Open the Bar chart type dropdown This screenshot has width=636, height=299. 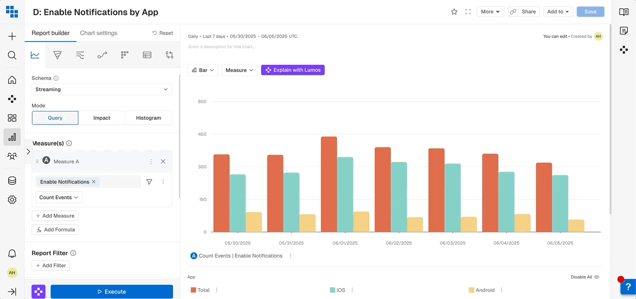(x=203, y=70)
